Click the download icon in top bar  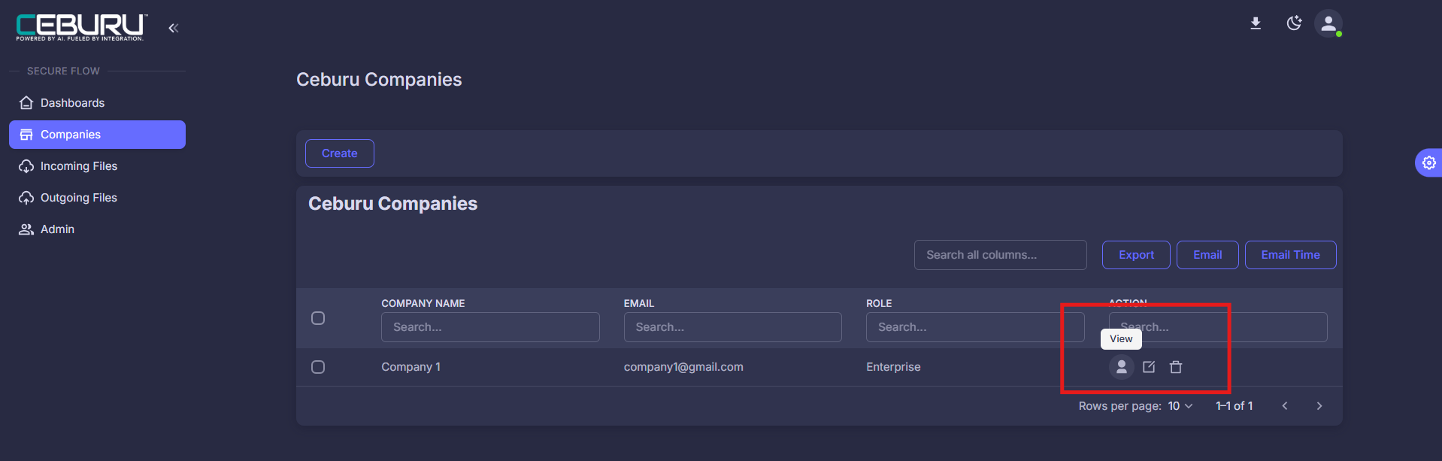[1256, 23]
